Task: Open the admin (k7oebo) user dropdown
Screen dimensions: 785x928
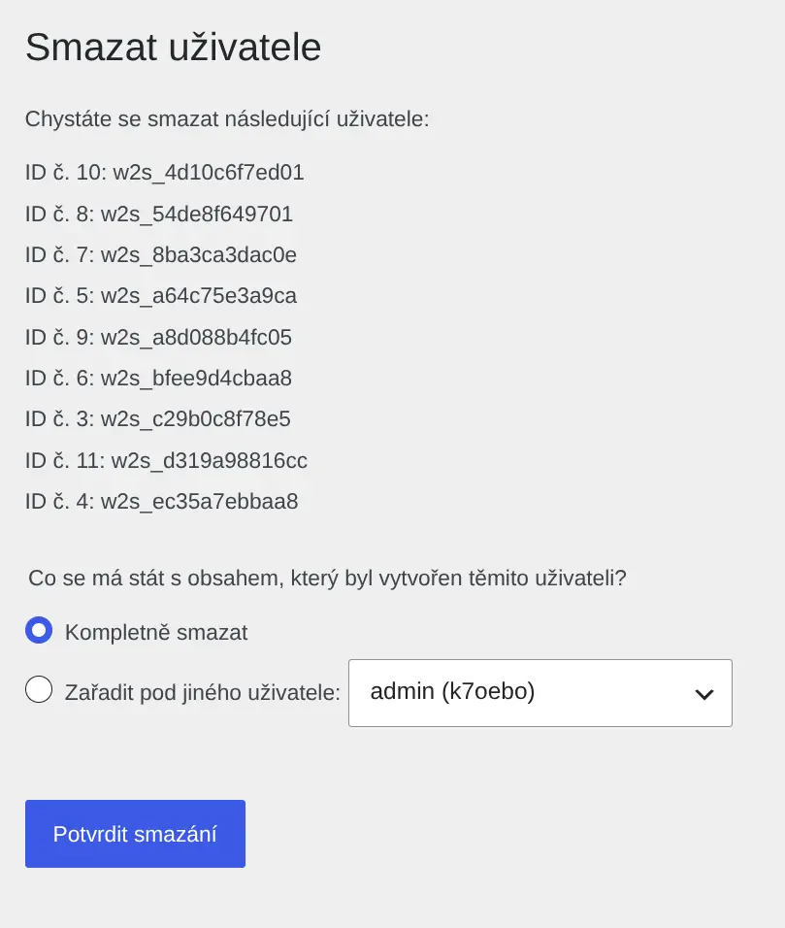Action: [540, 693]
